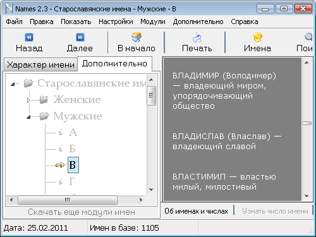Screen dimensions: 316x237
Task: Click the Старославянские имена folder icon
Action: pyautogui.click(x=28, y=83)
